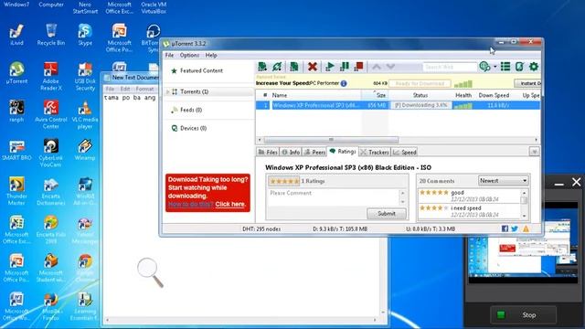Click the web search globe icon

(x=484, y=67)
